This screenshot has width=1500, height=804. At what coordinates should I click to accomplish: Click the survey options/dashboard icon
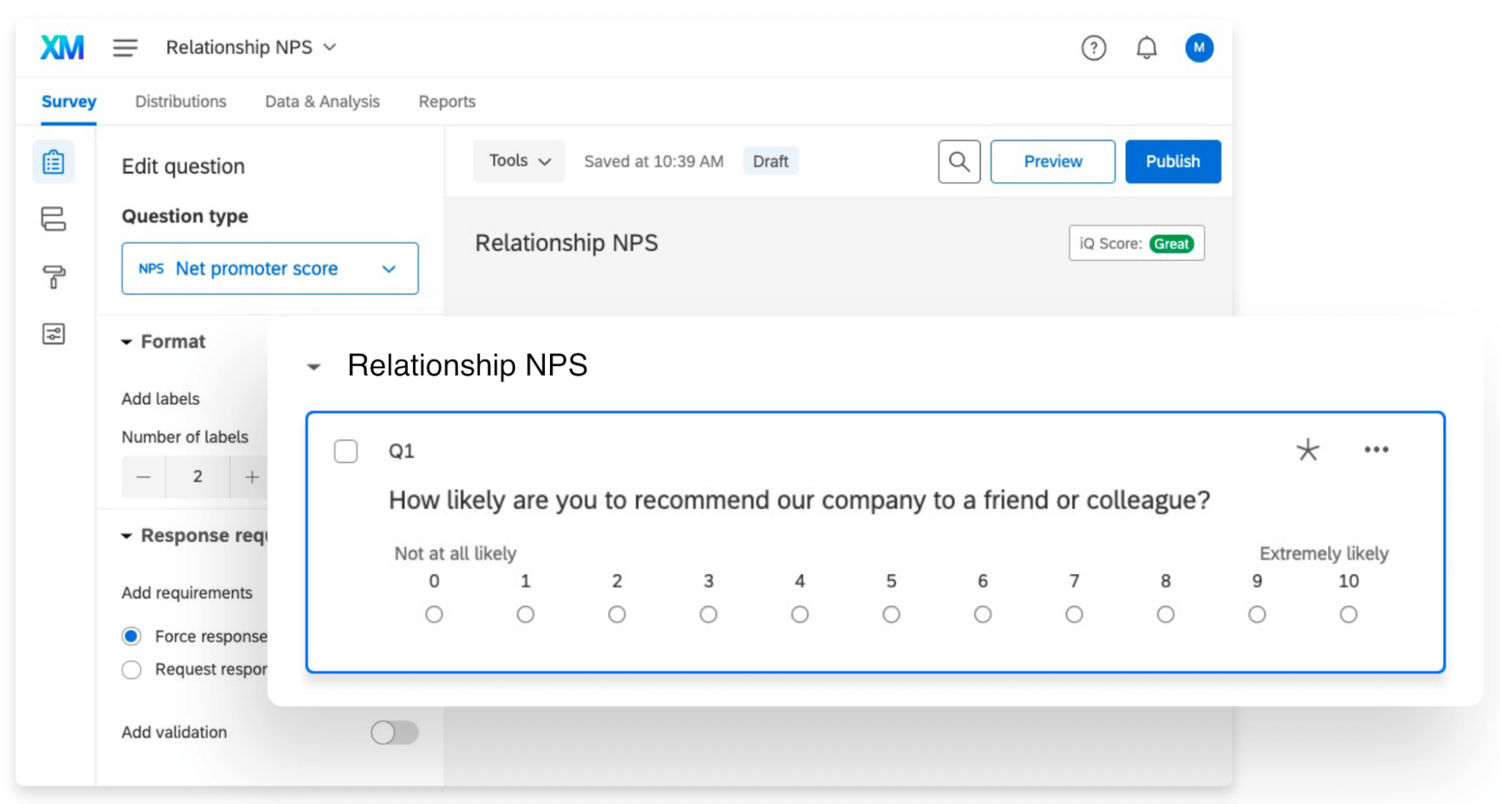point(53,332)
